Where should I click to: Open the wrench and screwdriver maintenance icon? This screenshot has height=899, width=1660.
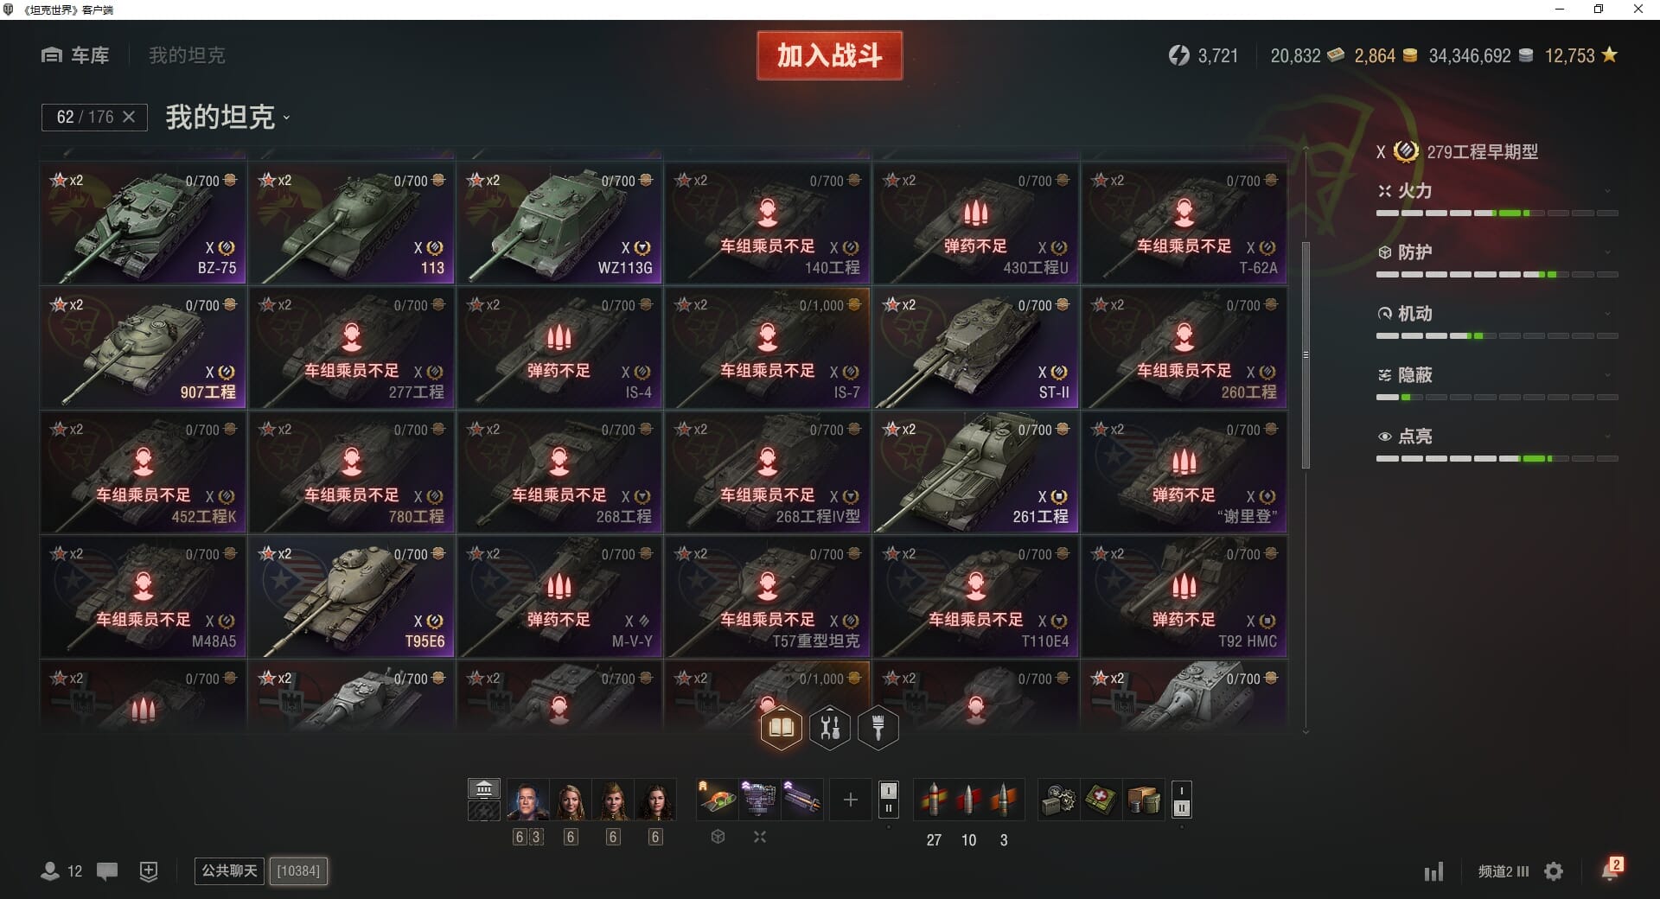830,728
